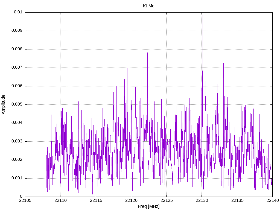
Task: Click x-axis tick label 22140
Action: coord(273,200)
